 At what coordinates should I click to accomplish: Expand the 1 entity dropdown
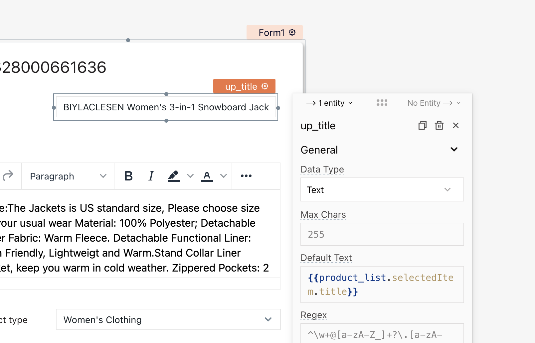click(329, 103)
